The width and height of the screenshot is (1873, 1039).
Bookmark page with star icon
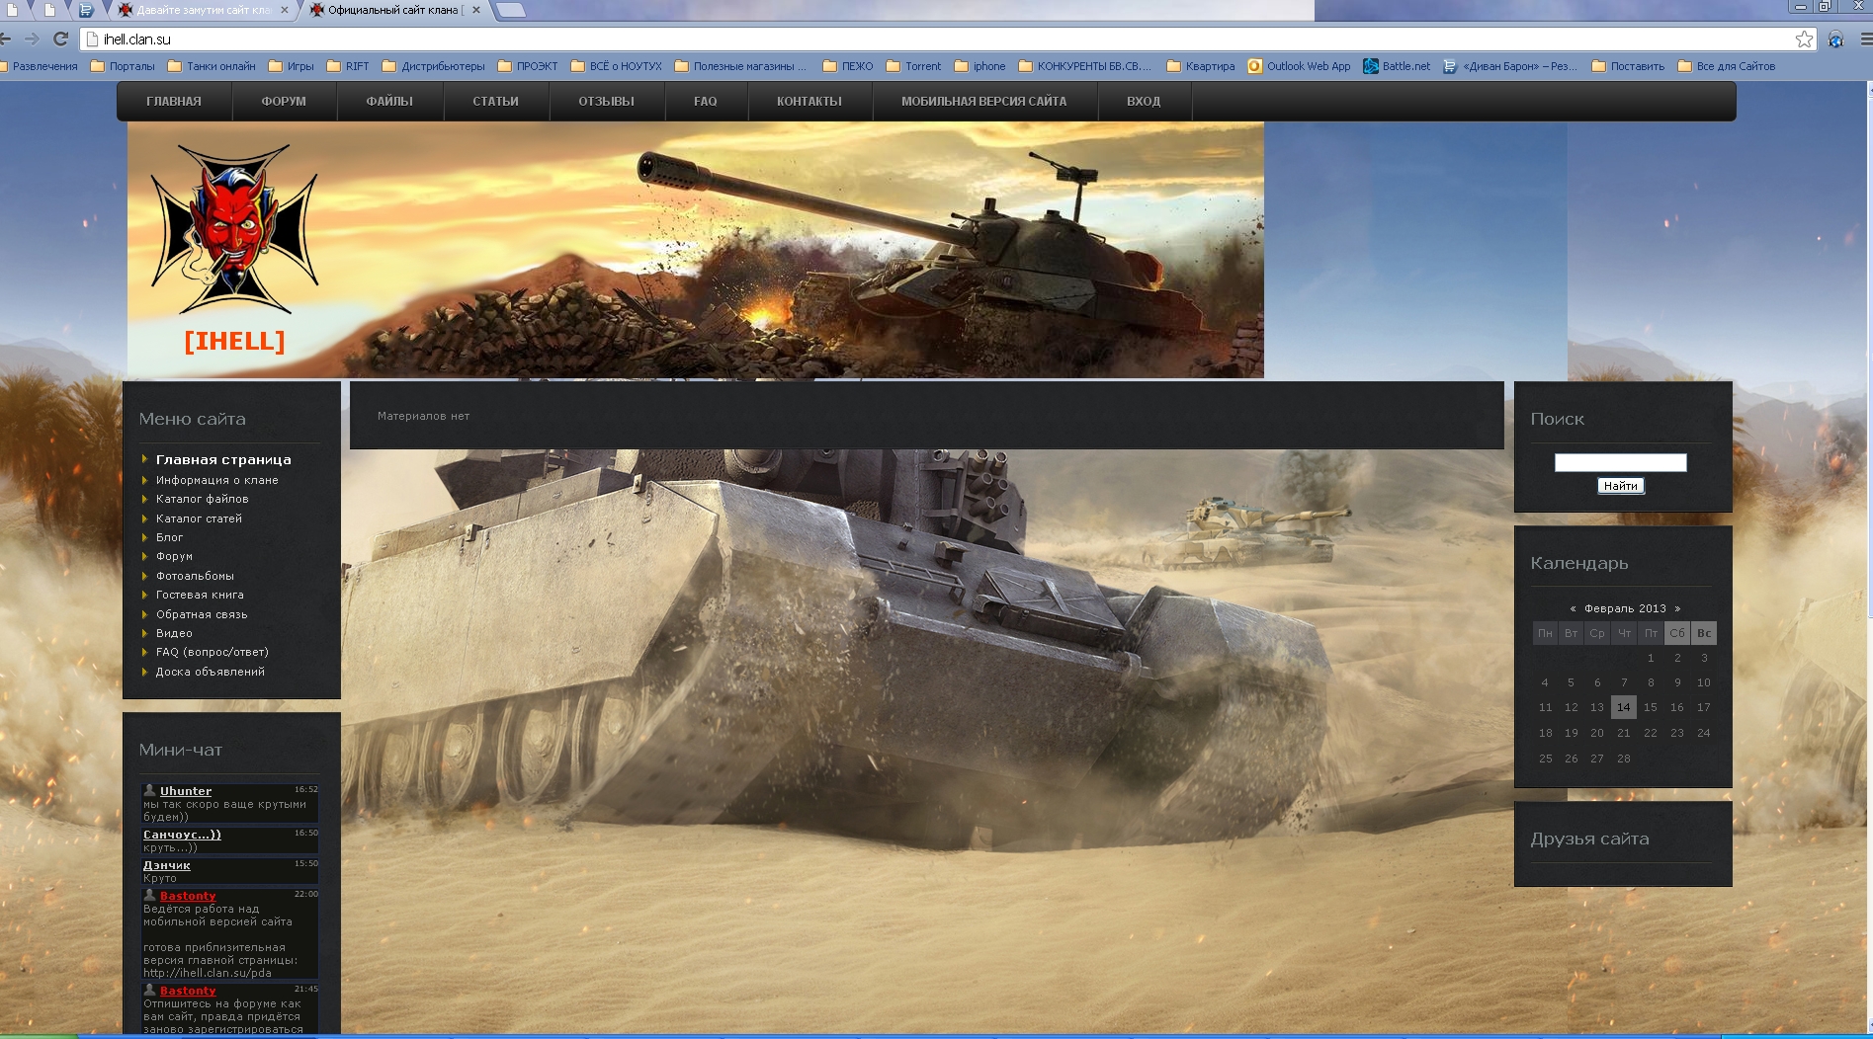(x=1804, y=39)
